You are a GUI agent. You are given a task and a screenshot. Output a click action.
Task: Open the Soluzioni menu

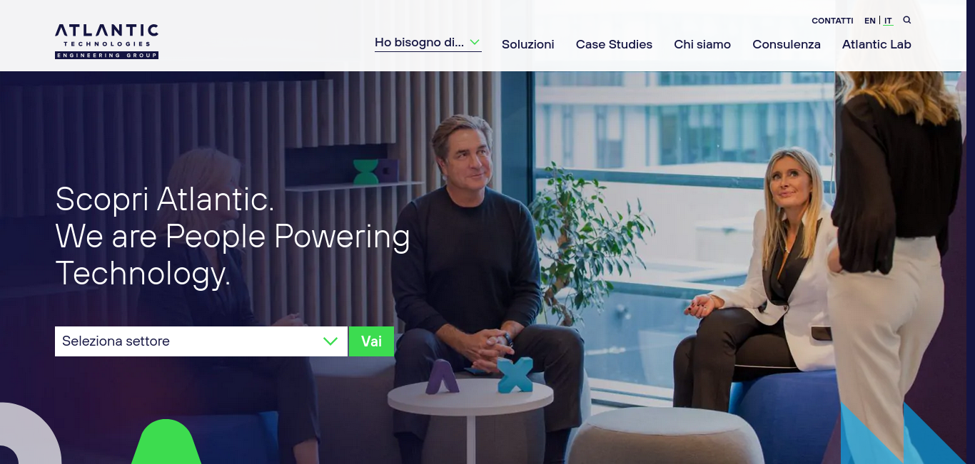(x=528, y=44)
